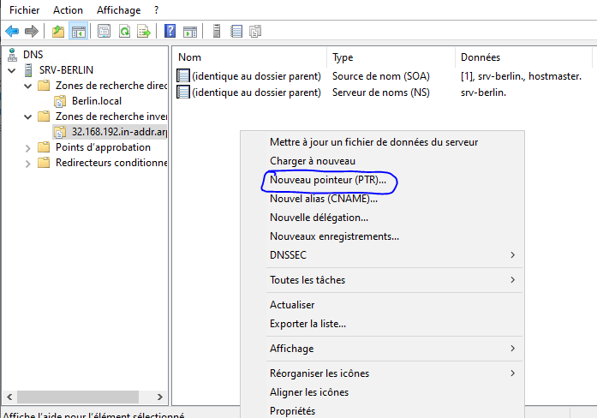Click the Properties toolbar icon

[104, 32]
